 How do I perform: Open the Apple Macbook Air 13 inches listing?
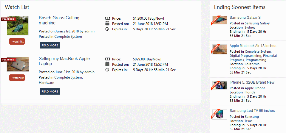coord(253,46)
